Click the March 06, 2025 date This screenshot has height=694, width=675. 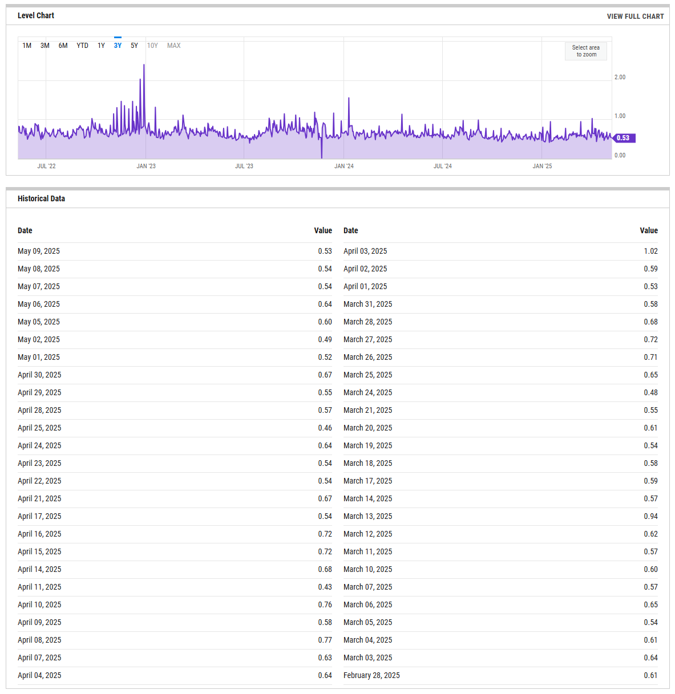(368, 604)
